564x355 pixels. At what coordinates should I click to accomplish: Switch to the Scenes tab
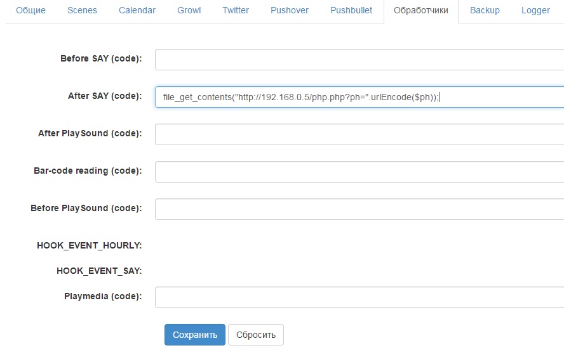84,11
